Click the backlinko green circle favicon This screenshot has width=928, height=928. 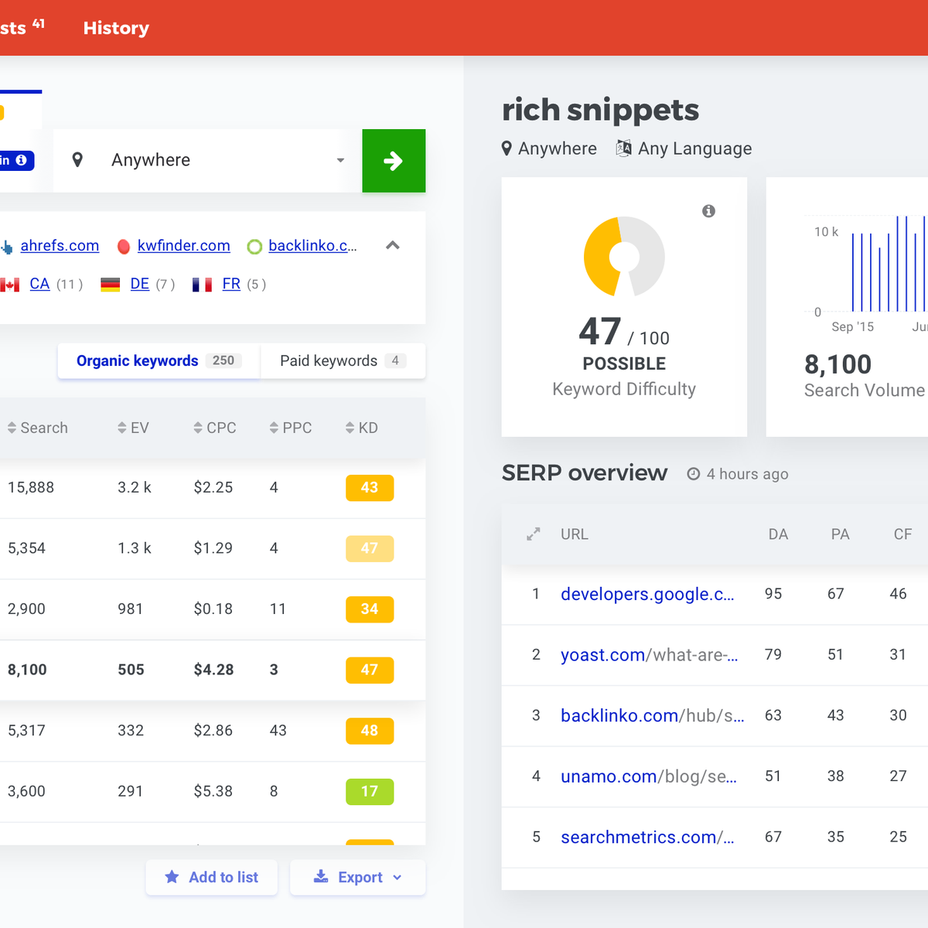(x=254, y=247)
